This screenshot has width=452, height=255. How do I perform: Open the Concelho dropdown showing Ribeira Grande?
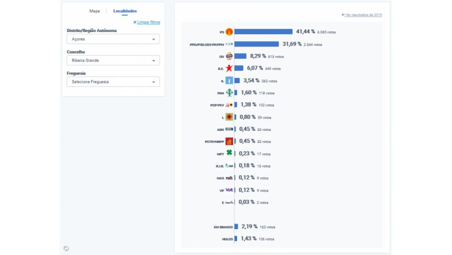pos(113,60)
